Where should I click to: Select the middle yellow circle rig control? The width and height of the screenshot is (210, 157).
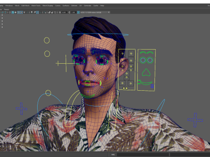47,54
